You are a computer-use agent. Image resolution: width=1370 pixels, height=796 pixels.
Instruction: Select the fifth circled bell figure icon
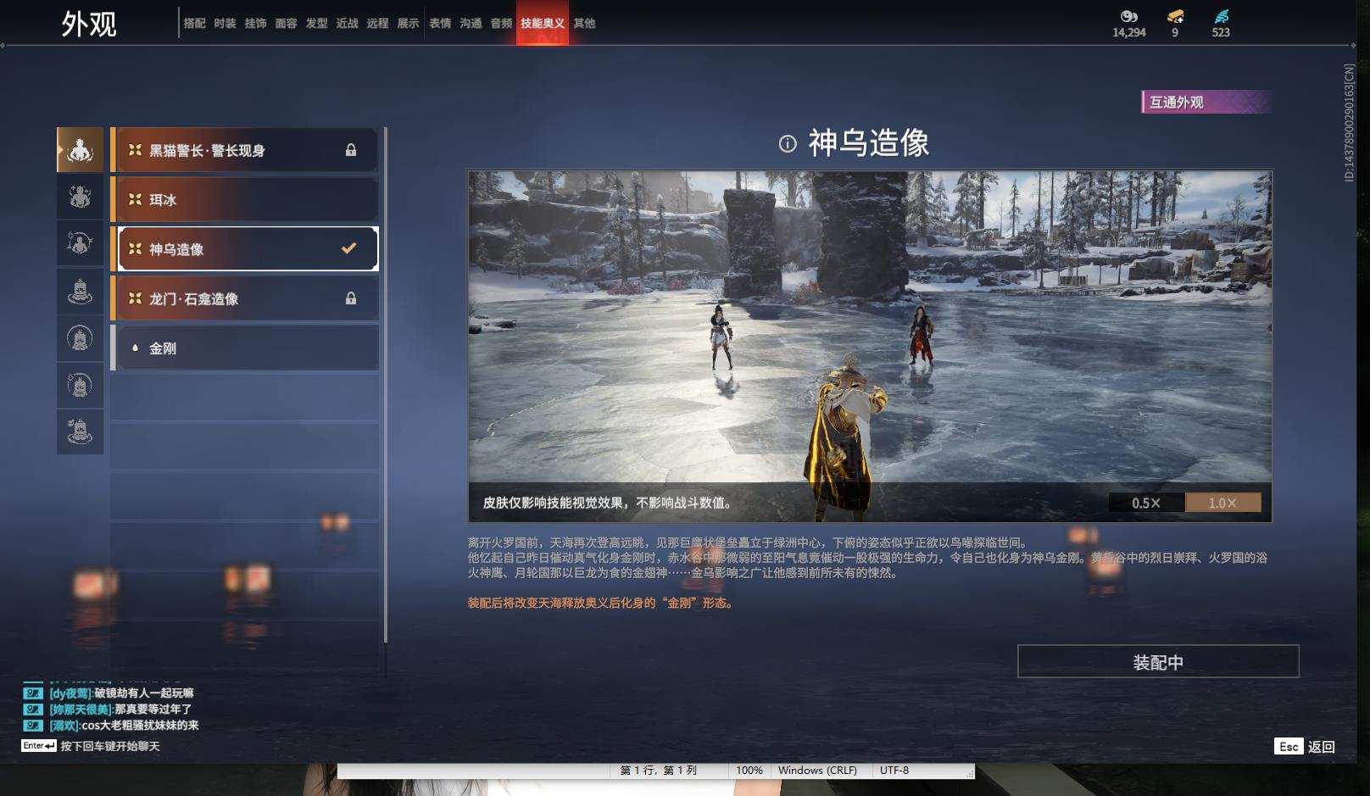tap(80, 339)
